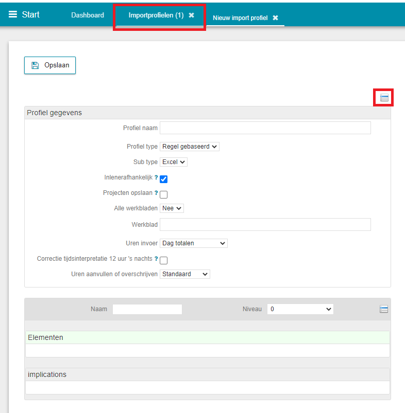
Task: Click the help icon beside Projecten opslaan
Action: [156, 193]
